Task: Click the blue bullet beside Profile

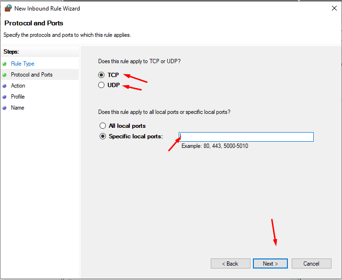Action: [x=4, y=97]
